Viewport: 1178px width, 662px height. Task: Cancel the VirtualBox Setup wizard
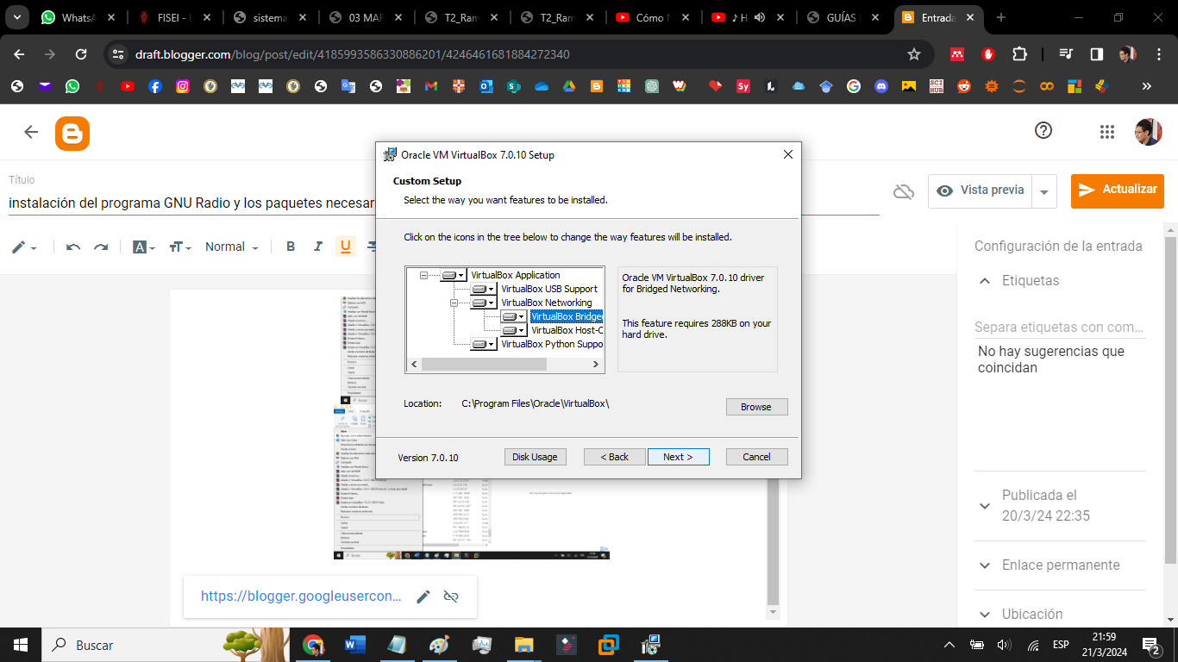[757, 457]
